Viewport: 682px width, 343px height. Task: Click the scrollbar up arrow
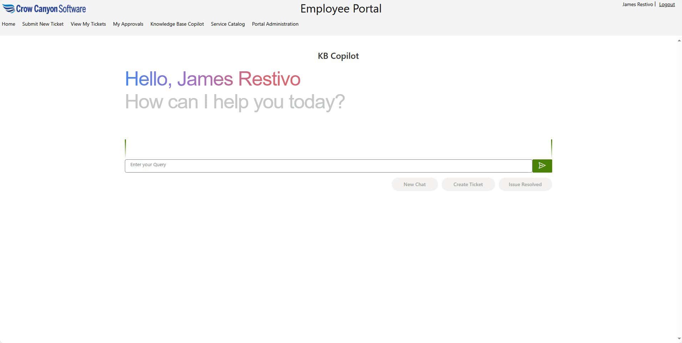(x=679, y=41)
